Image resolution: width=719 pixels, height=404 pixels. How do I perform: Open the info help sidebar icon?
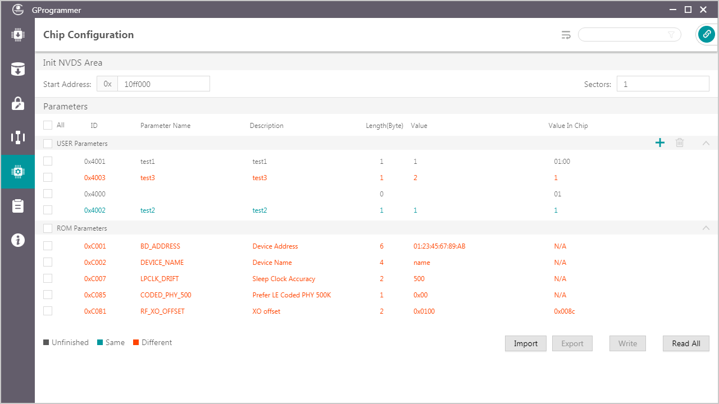click(x=17, y=240)
